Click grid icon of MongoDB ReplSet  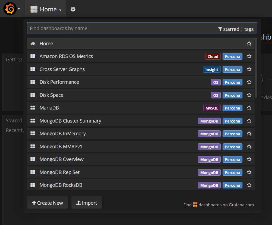(x=33, y=172)
